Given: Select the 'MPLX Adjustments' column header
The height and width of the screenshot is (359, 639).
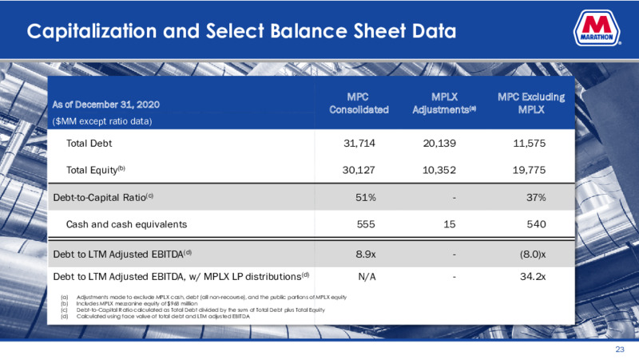Looking at the screenshot, I should (x=444, y=104).
